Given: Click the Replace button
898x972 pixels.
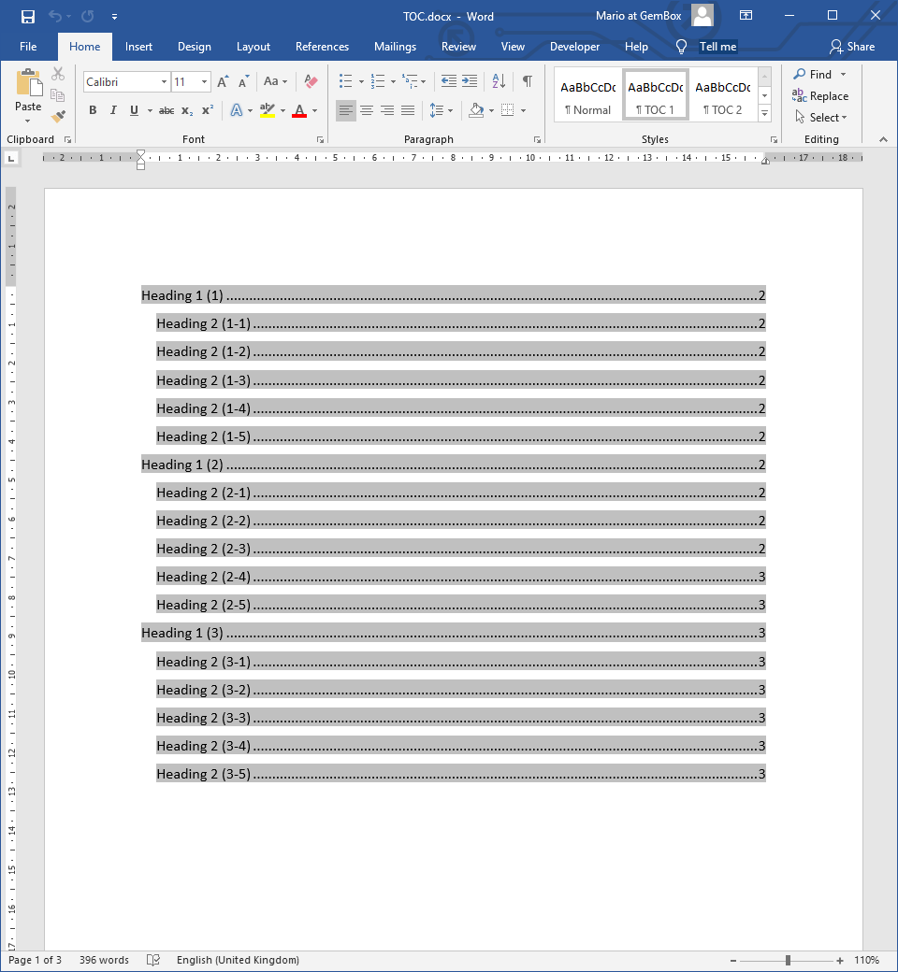Looking at the screenshot, I should click(820, 95).
